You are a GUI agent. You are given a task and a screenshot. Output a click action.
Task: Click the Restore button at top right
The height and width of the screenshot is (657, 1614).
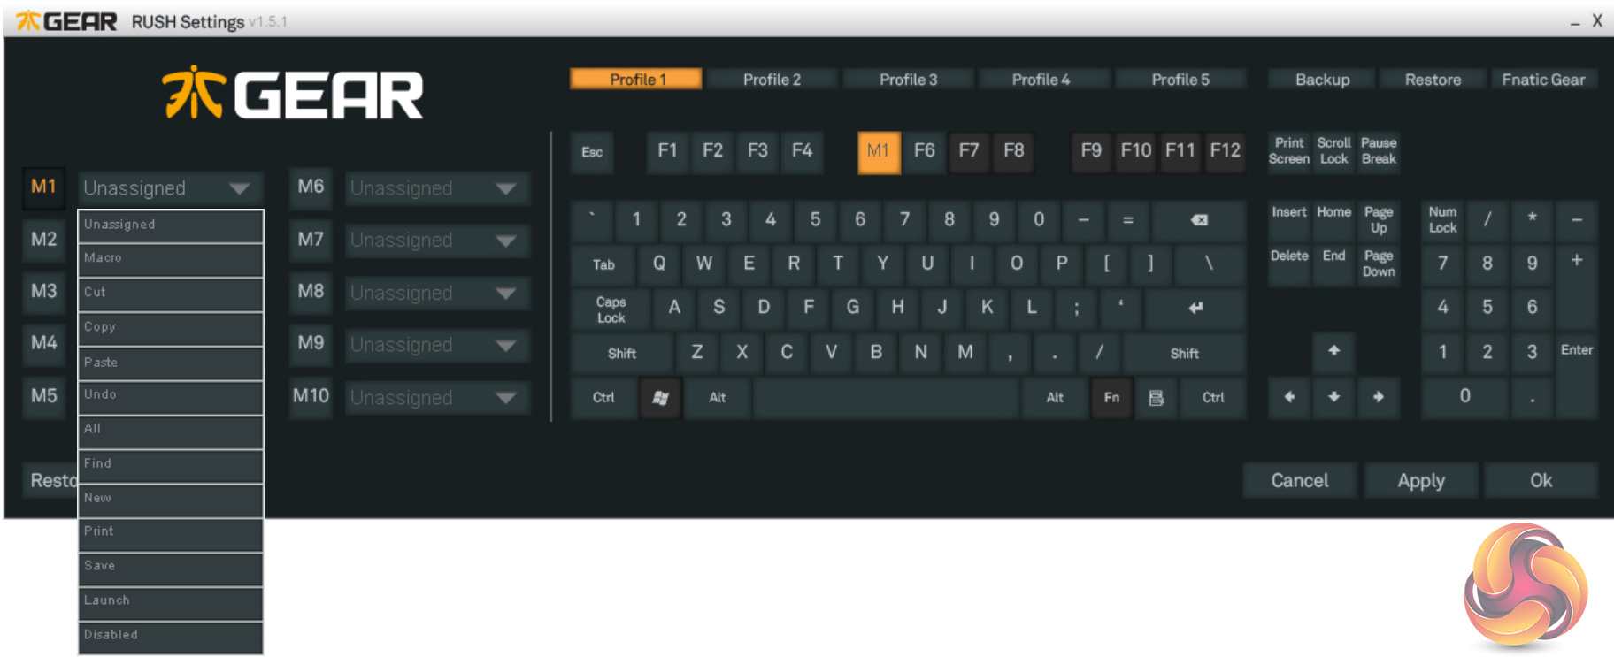1433,80
